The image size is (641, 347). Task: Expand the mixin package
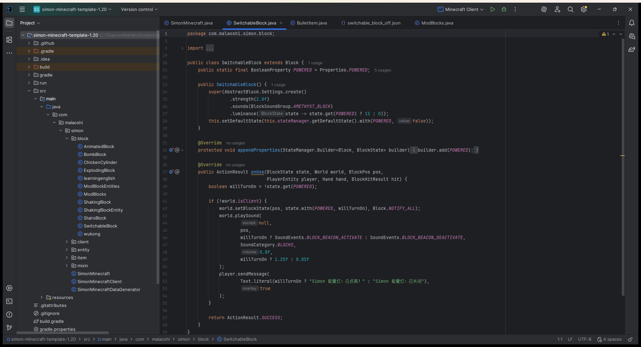point(67,266)
